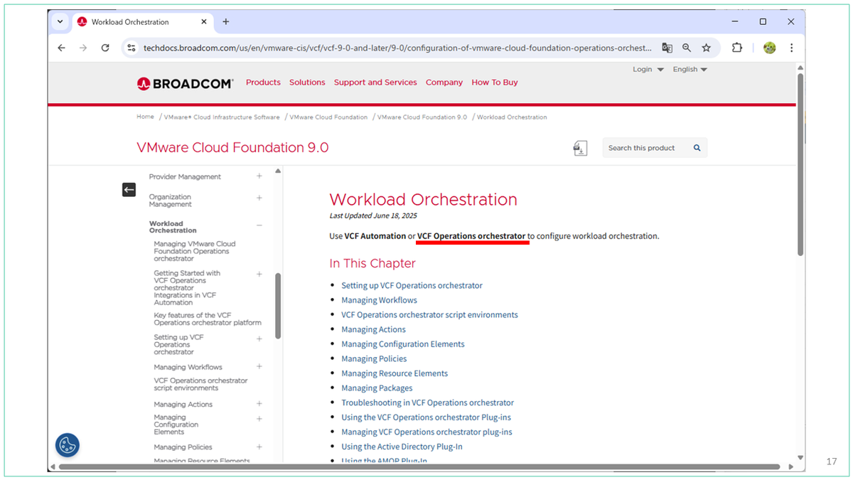Open VCF Operations orchestrator script environments chapter link
This screenshot has height=480, width=853.
click(x=429, y=314)
